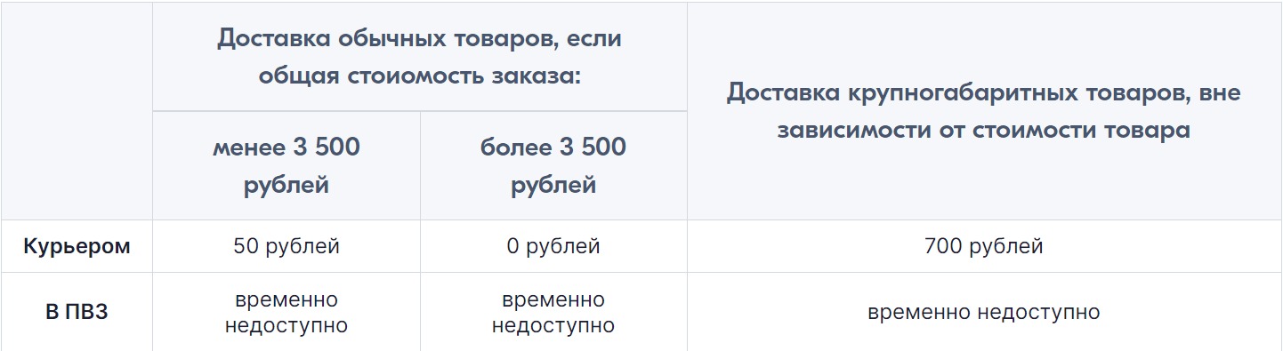
Task: Click ПВЗ "временно недоступно" under более 3 500
Action: tap(553, 313)
